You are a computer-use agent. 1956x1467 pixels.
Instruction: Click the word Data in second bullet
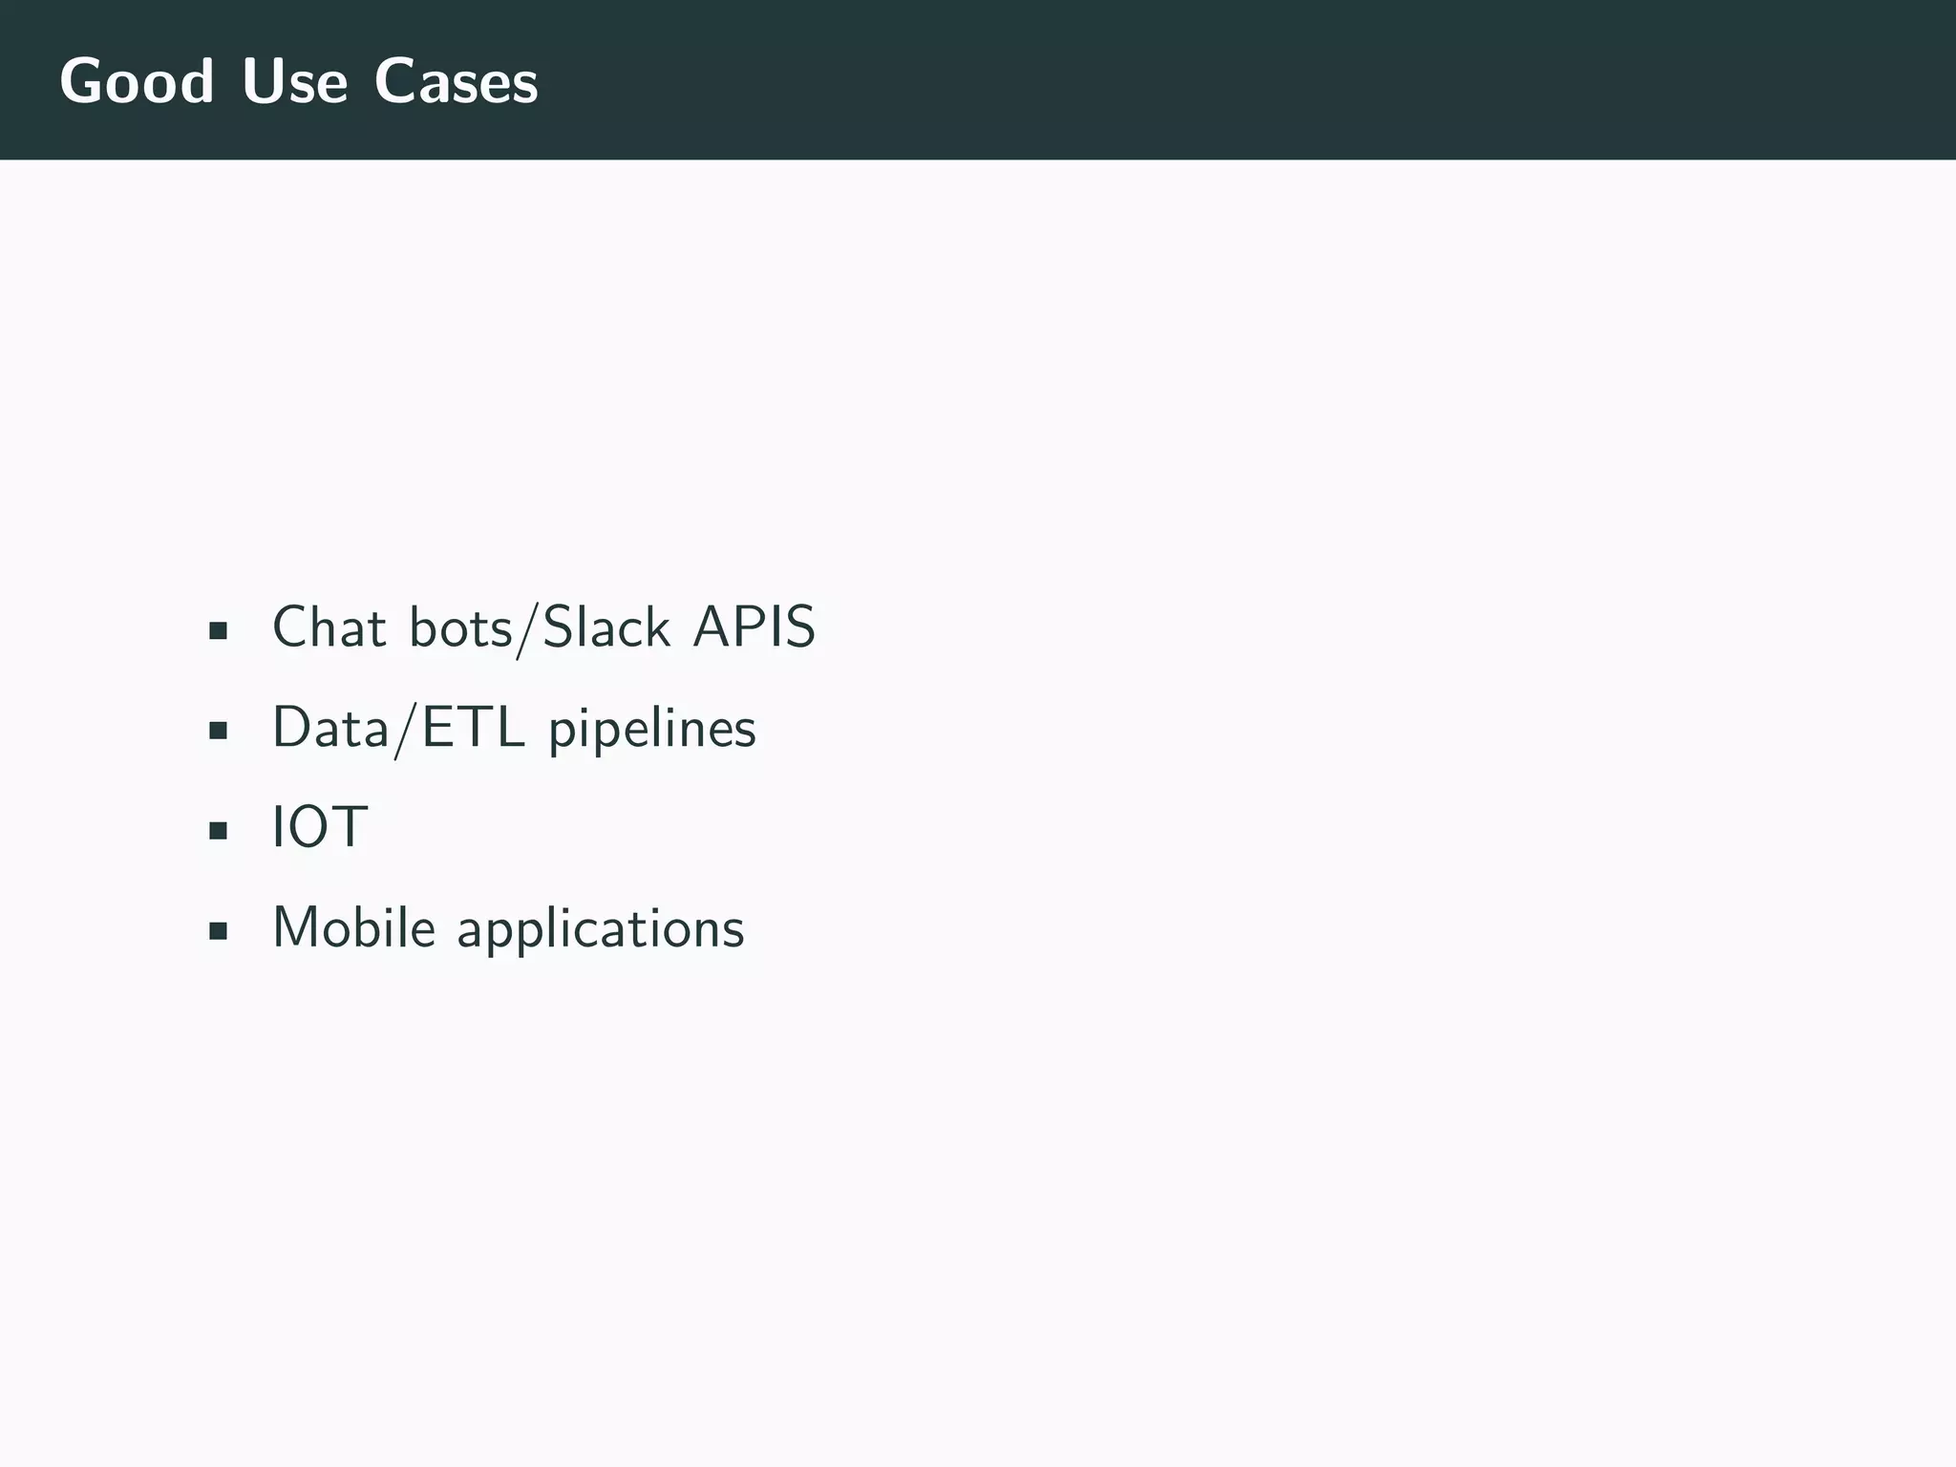click(x=330, y=728)
